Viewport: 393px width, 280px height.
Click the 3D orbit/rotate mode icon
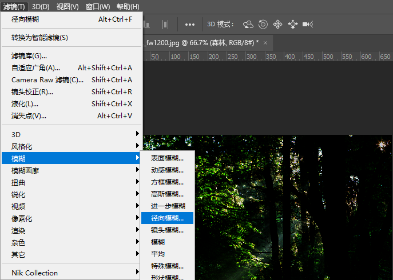point(248,25)
